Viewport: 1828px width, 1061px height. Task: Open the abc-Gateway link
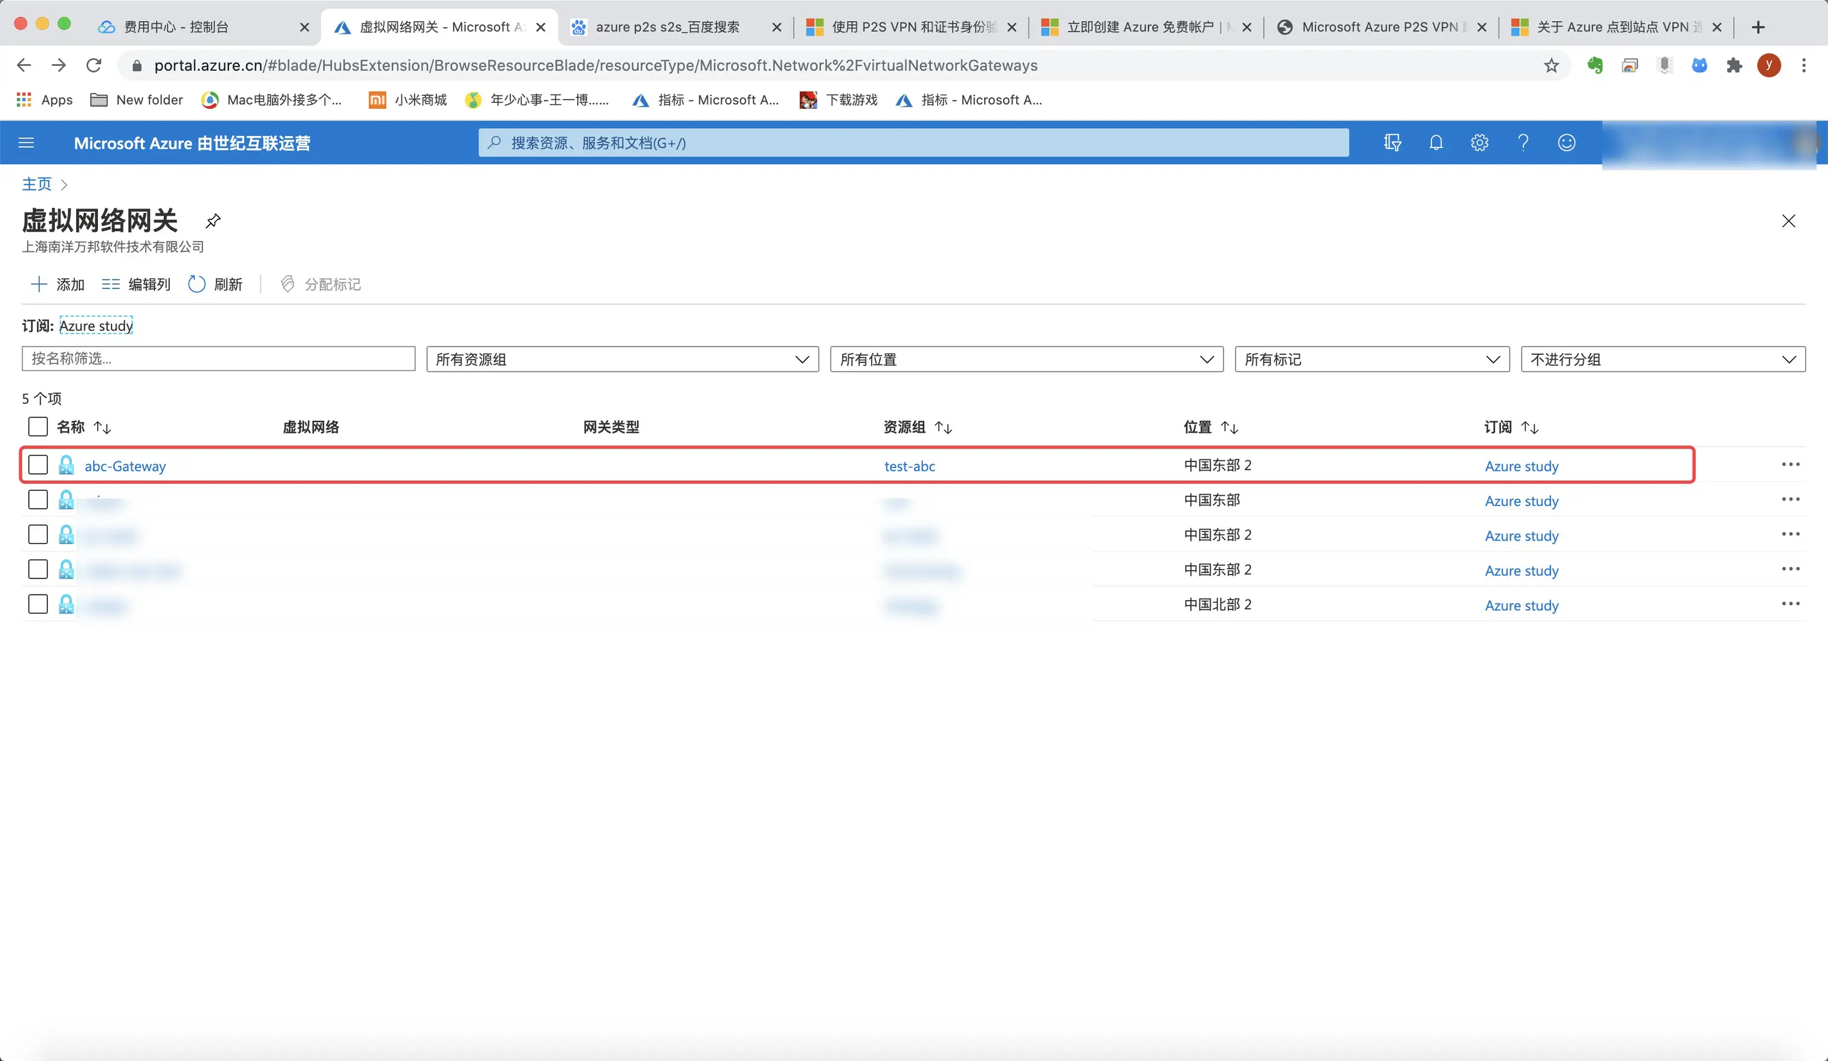click(x=125, y=466)
